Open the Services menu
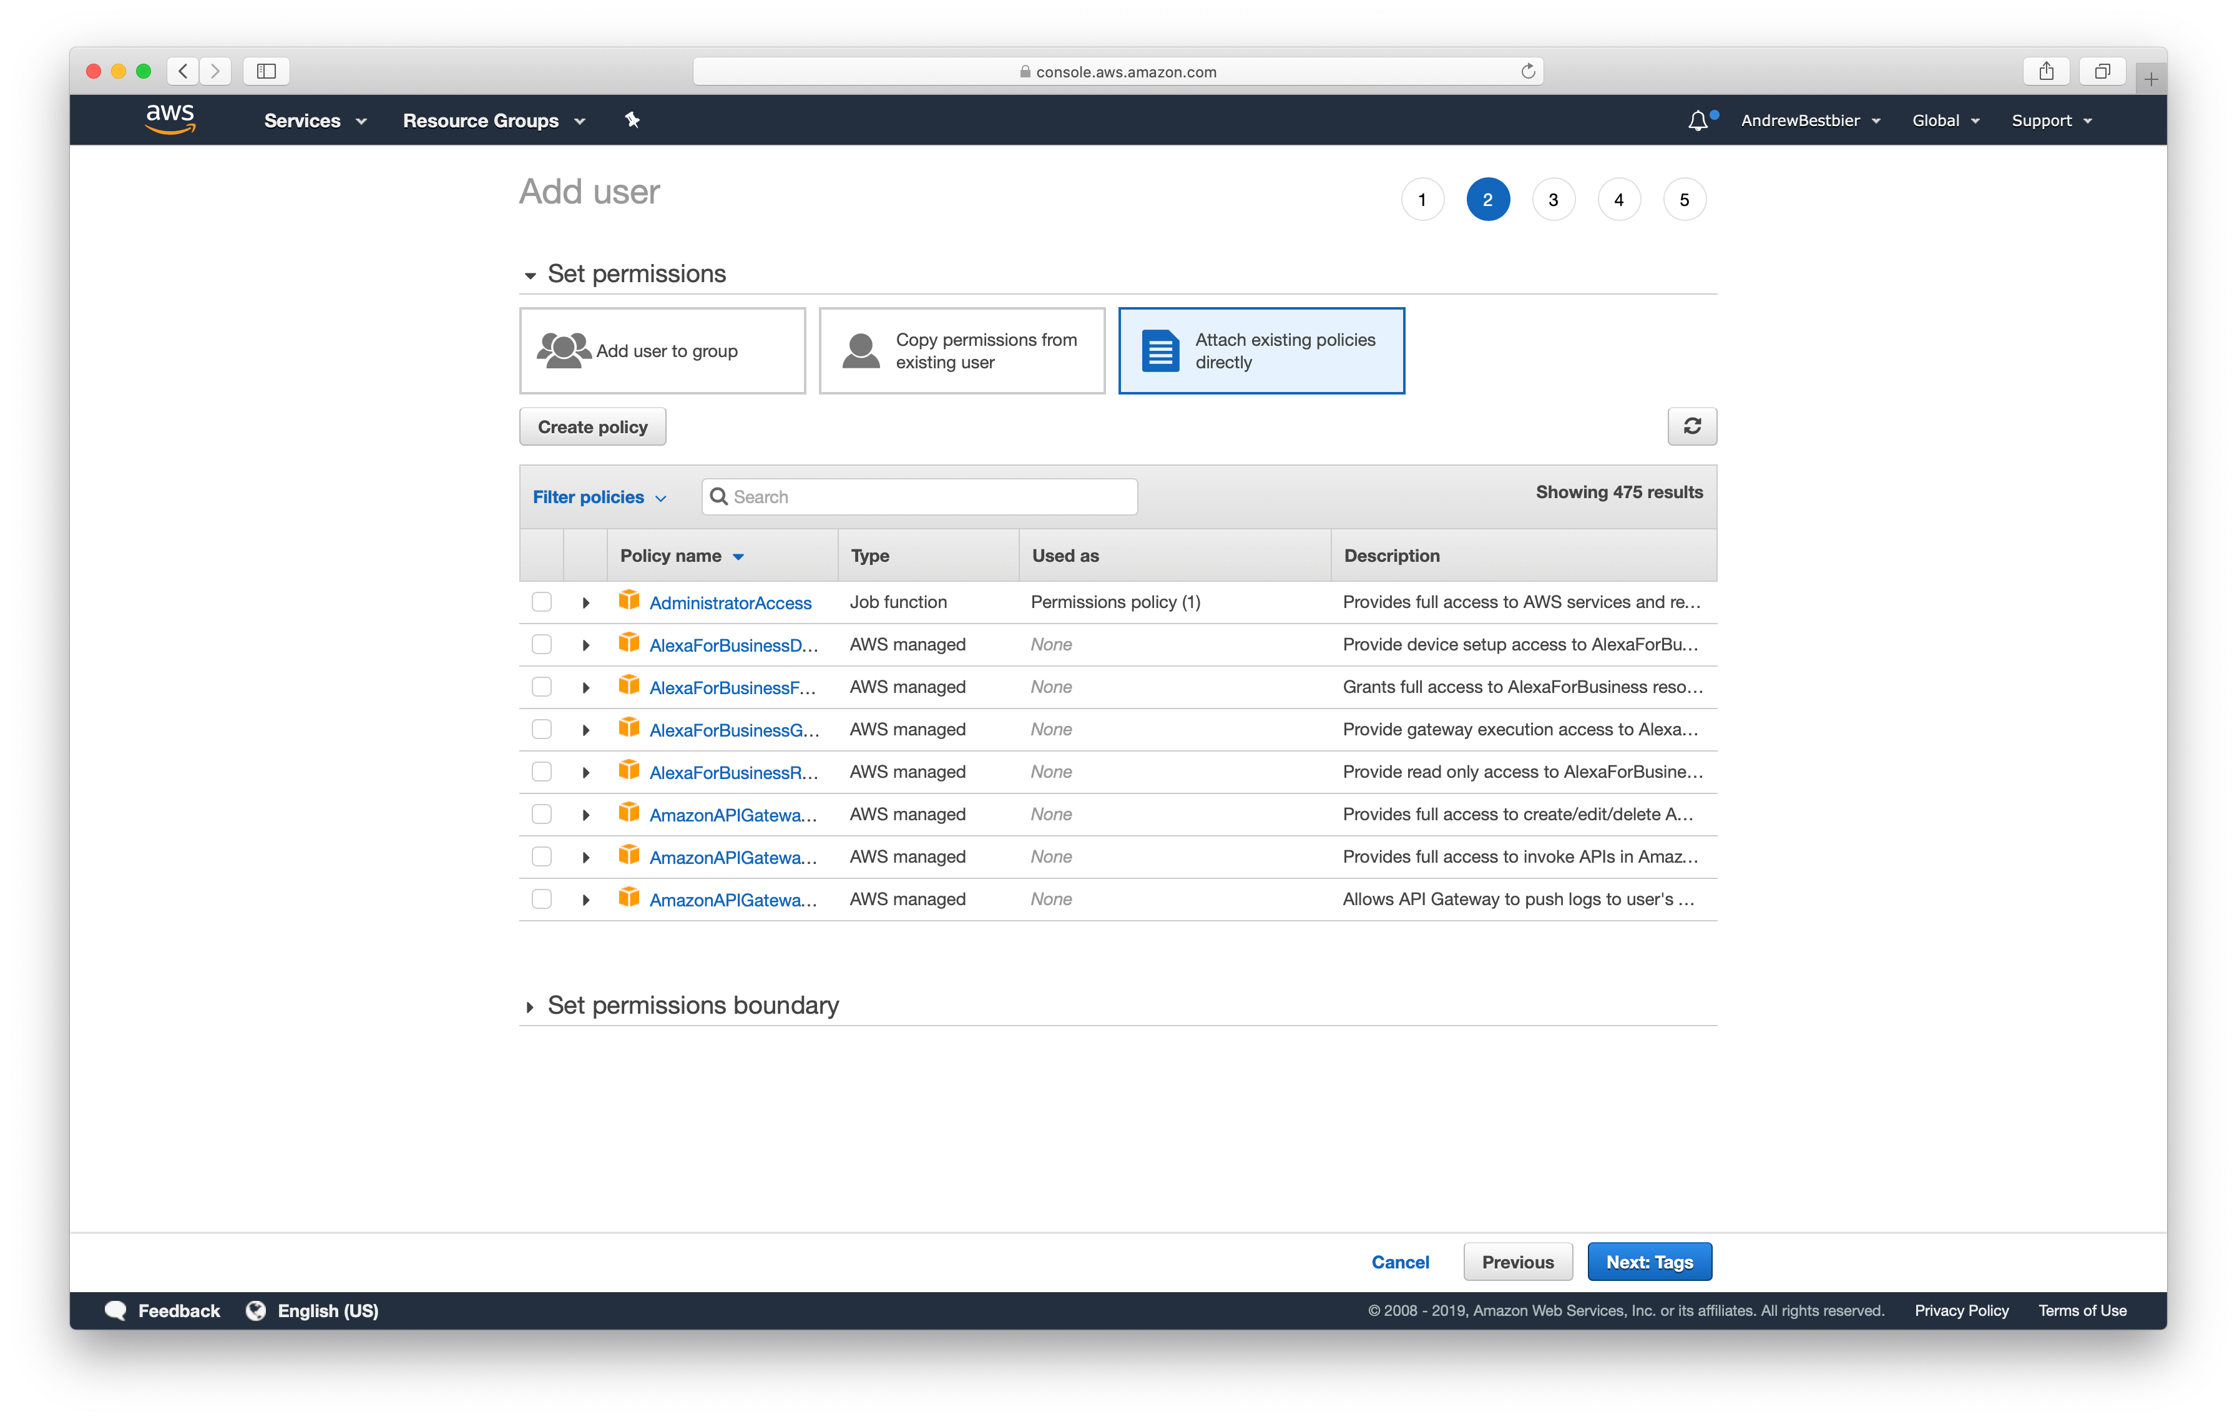This screenshot has width=2237, height=1422. pyautogui.click(x=315, y=120)
